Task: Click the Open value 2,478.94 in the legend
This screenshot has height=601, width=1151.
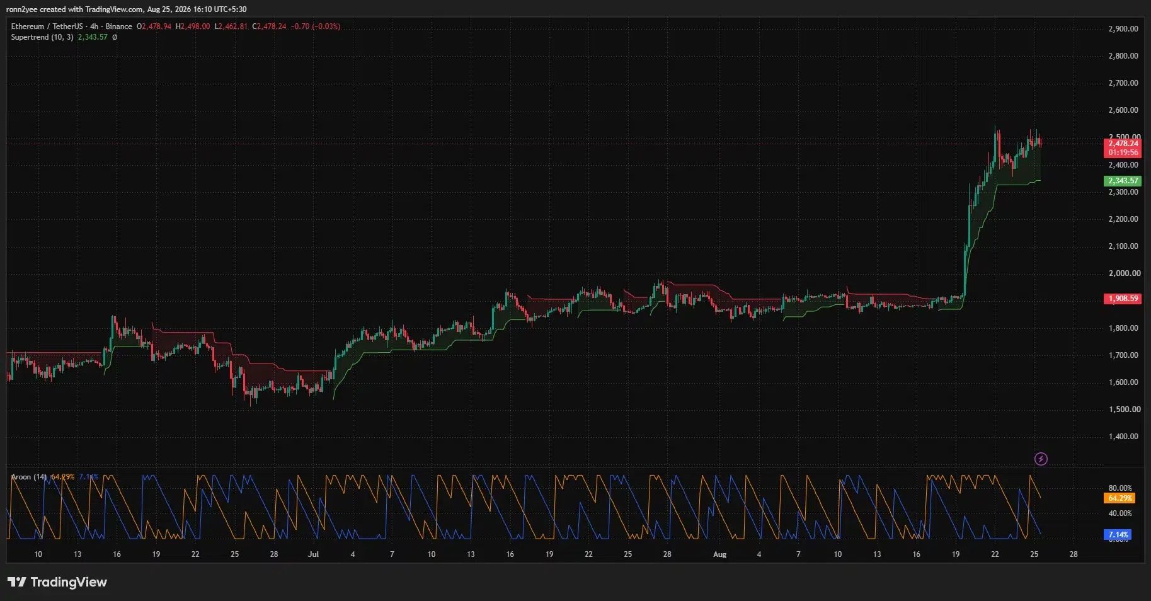Action: point(157,26)
